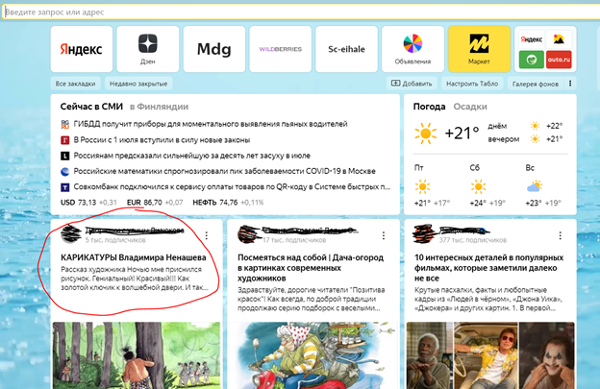Click the sun icon in current weather
The width and height of the screenshot is (600, 389).
(x=425, y=134)
